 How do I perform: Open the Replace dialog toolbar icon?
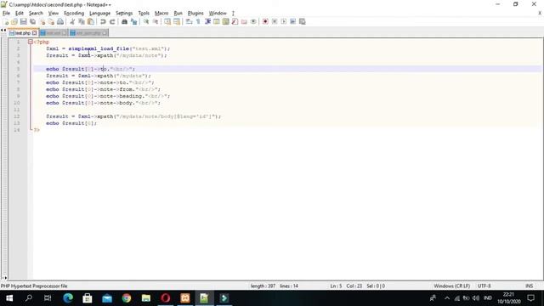pyautogui.click(x=133, y=21)
